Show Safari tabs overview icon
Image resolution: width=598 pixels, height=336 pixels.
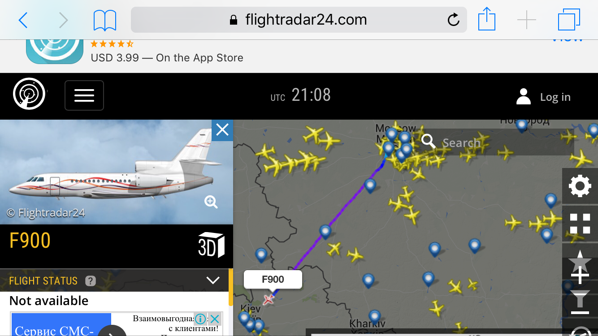pyautogui.click(x=569, y=20)
